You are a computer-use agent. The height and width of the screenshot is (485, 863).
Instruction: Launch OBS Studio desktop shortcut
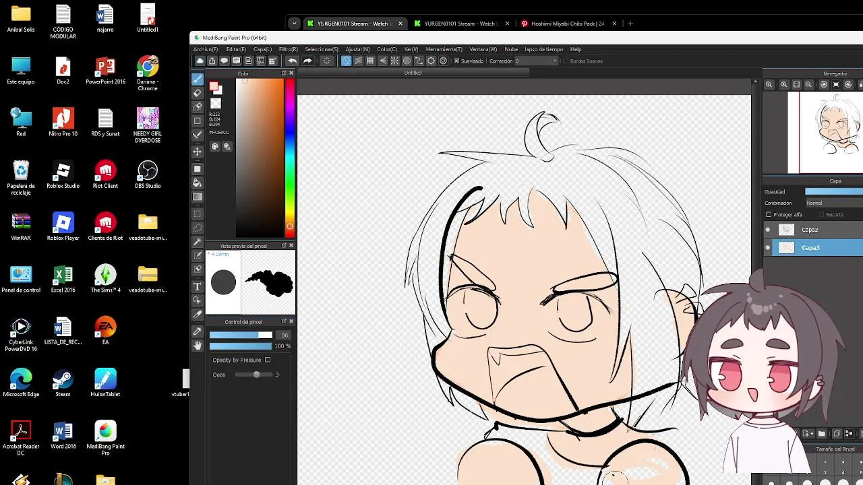click(x=148, y=175)
